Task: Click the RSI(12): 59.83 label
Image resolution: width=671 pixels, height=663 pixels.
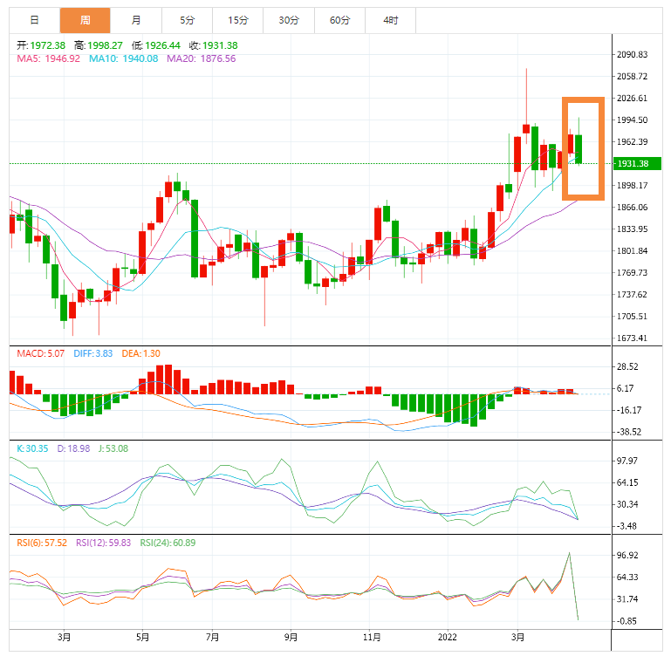Action: coord(104,543)
